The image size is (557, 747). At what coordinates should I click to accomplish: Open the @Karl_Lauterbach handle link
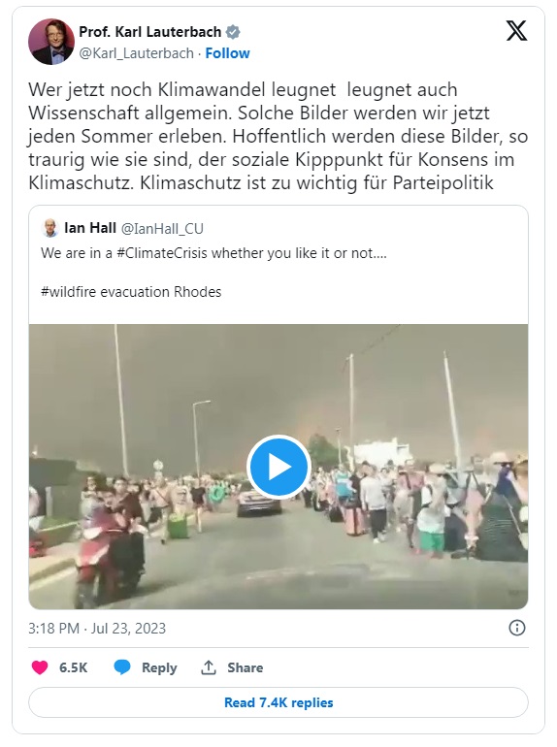(136, 53)
